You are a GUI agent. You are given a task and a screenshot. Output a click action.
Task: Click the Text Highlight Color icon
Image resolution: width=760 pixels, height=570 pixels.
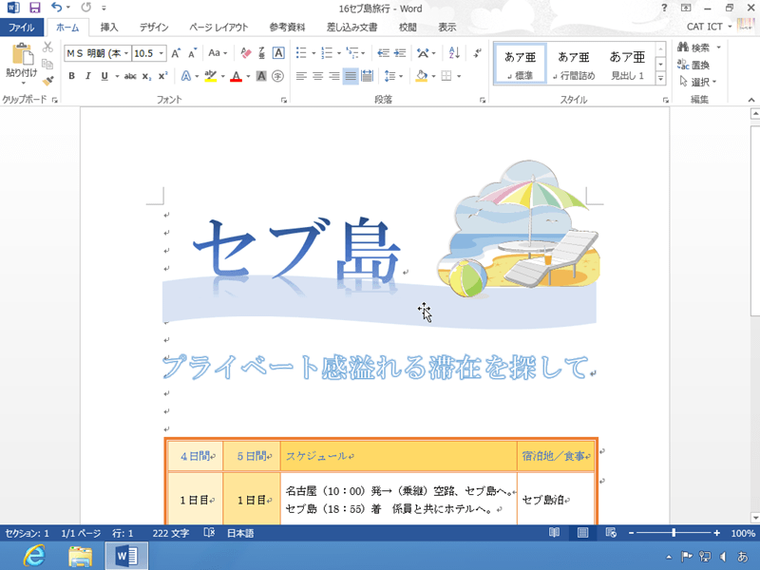coord(211,76)
